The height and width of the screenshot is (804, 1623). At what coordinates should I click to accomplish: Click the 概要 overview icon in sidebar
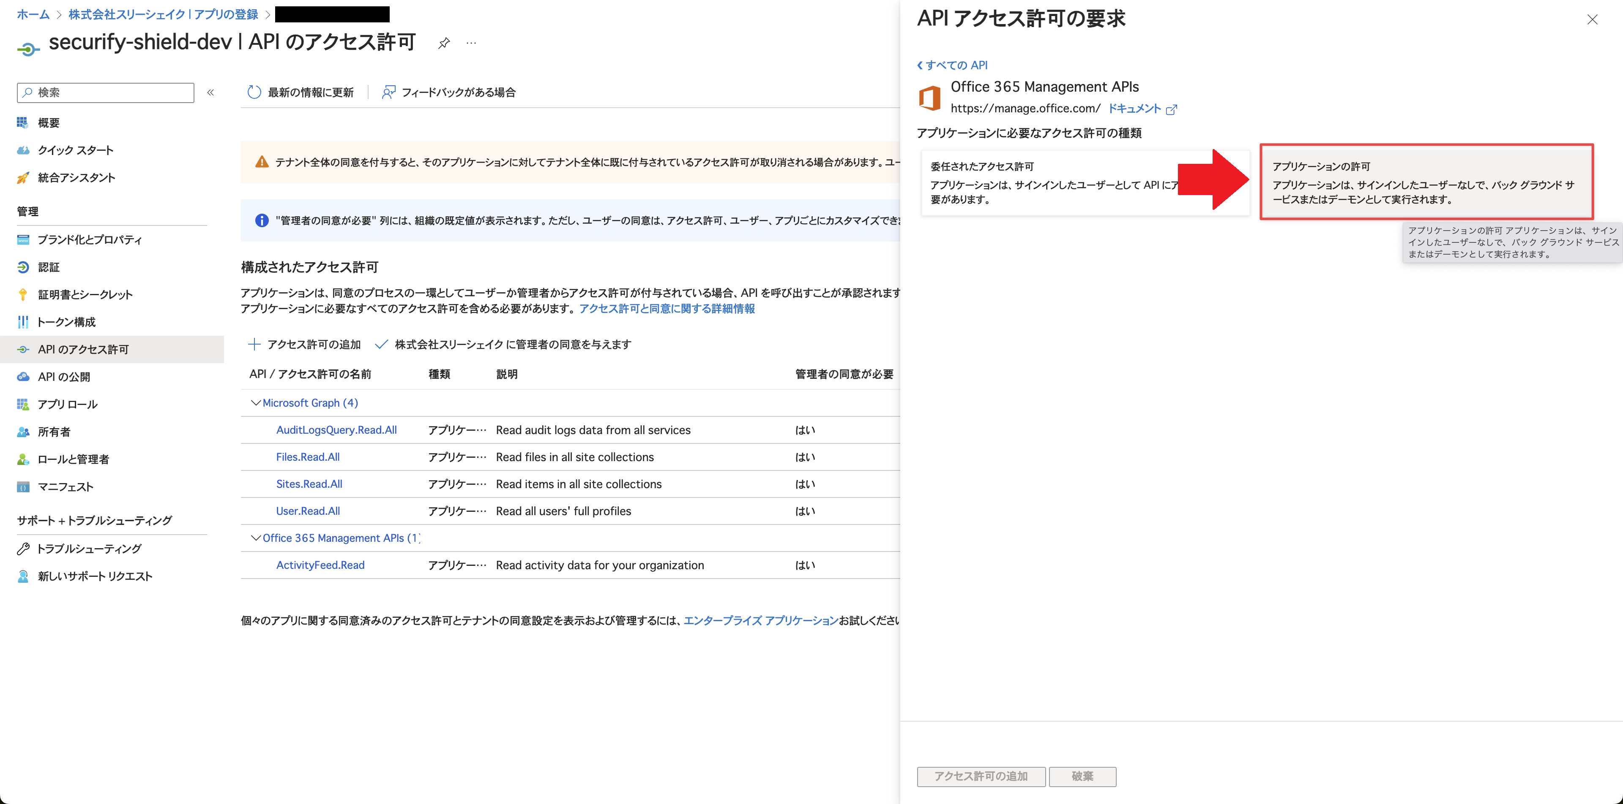23,122
